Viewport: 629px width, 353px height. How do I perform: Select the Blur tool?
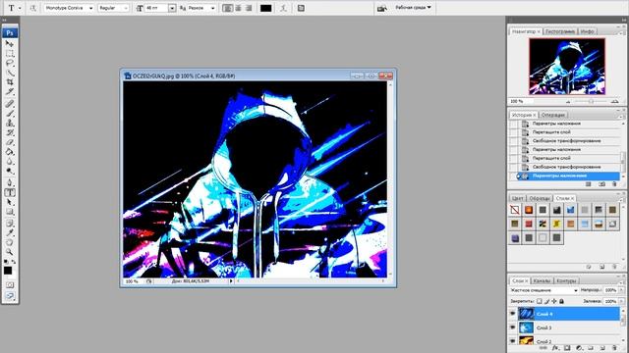(10, 161)
